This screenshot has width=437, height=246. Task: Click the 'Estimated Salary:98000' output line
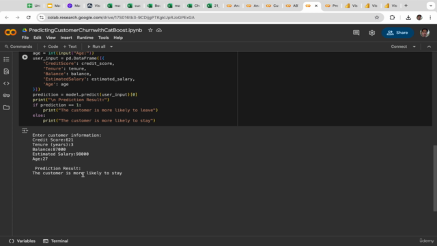61,154
